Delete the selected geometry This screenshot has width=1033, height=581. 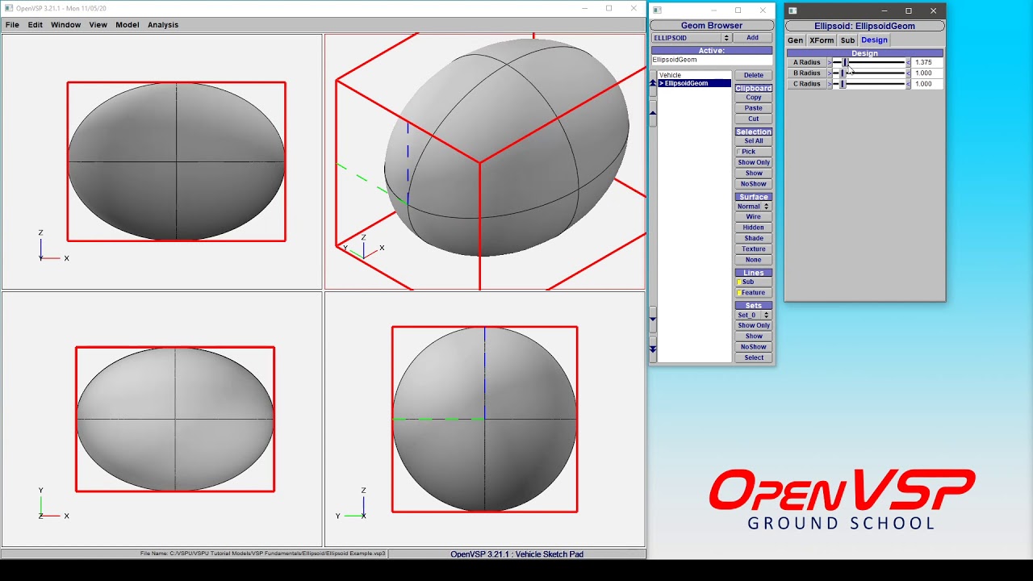pos(753,75)
